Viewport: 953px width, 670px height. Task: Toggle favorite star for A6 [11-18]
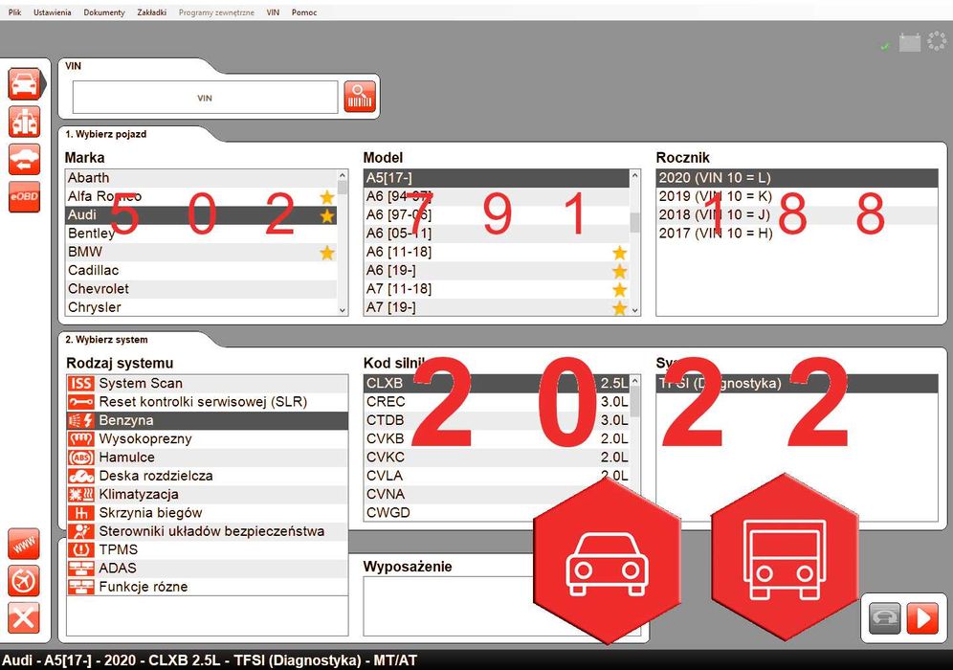[619, 253]
